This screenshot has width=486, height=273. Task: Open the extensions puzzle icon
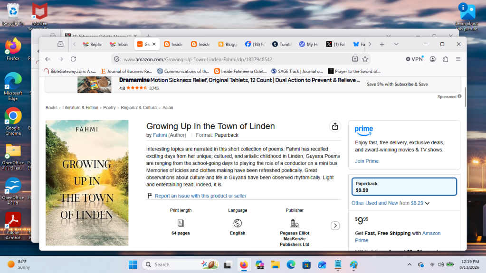446,59
